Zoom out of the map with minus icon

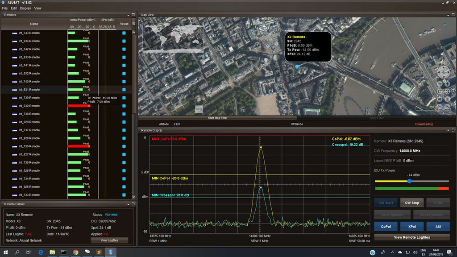coord(440,84)
